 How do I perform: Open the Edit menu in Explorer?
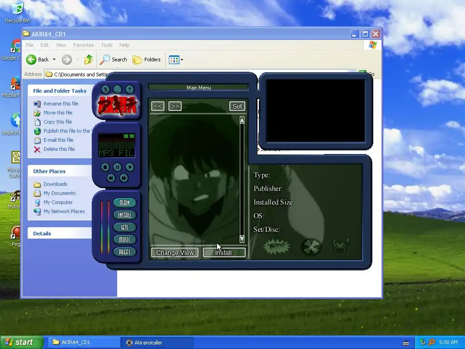(45, 45)
